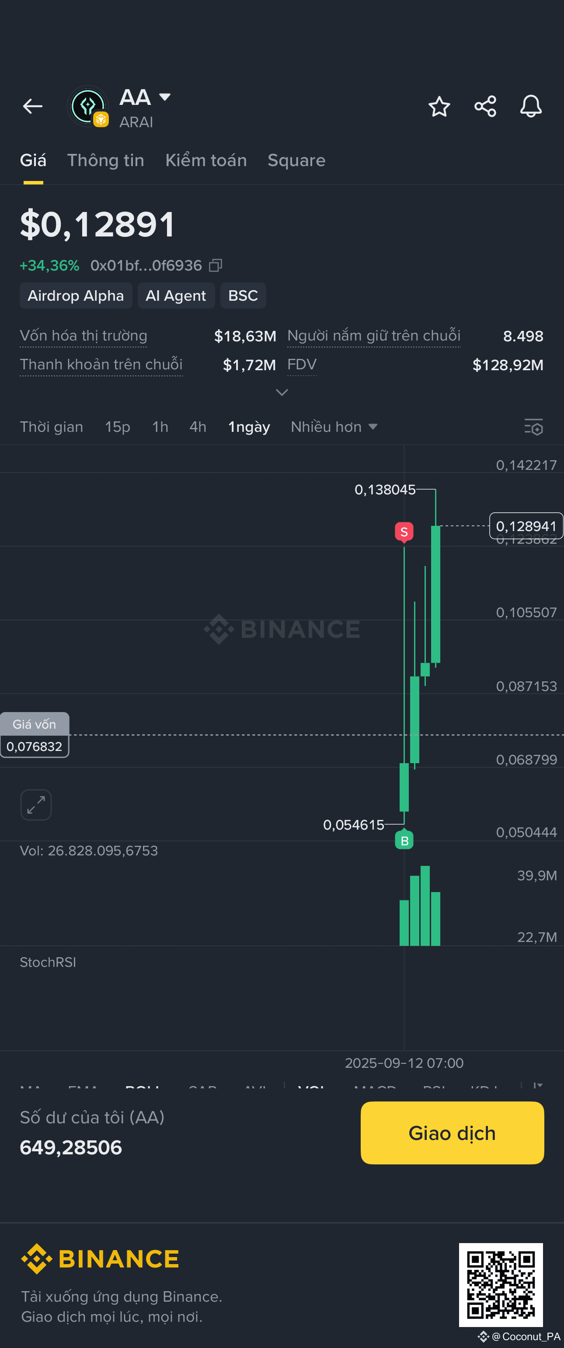Tap the Vol: 26.828.095,6753 readout

tap(89, 851)
